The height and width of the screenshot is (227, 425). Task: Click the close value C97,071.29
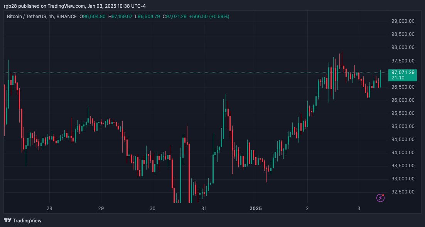coord(175,17)
